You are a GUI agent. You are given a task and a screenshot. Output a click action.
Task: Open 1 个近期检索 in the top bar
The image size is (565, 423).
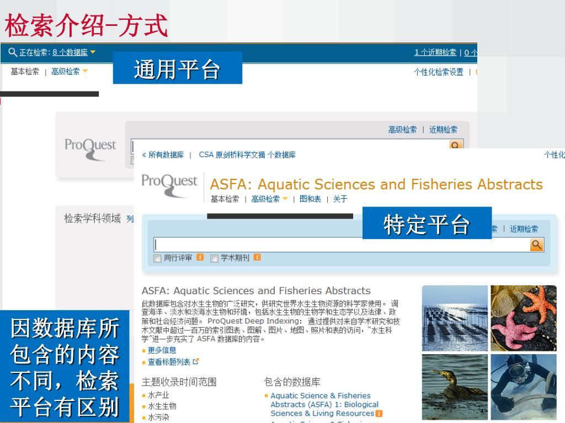pos(435,52)
